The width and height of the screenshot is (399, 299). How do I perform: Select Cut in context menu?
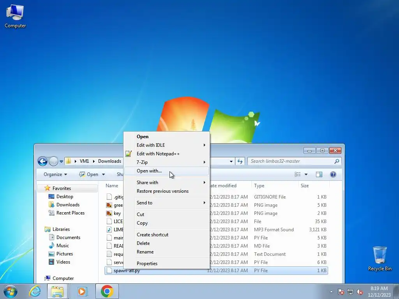tap(166, 215)
